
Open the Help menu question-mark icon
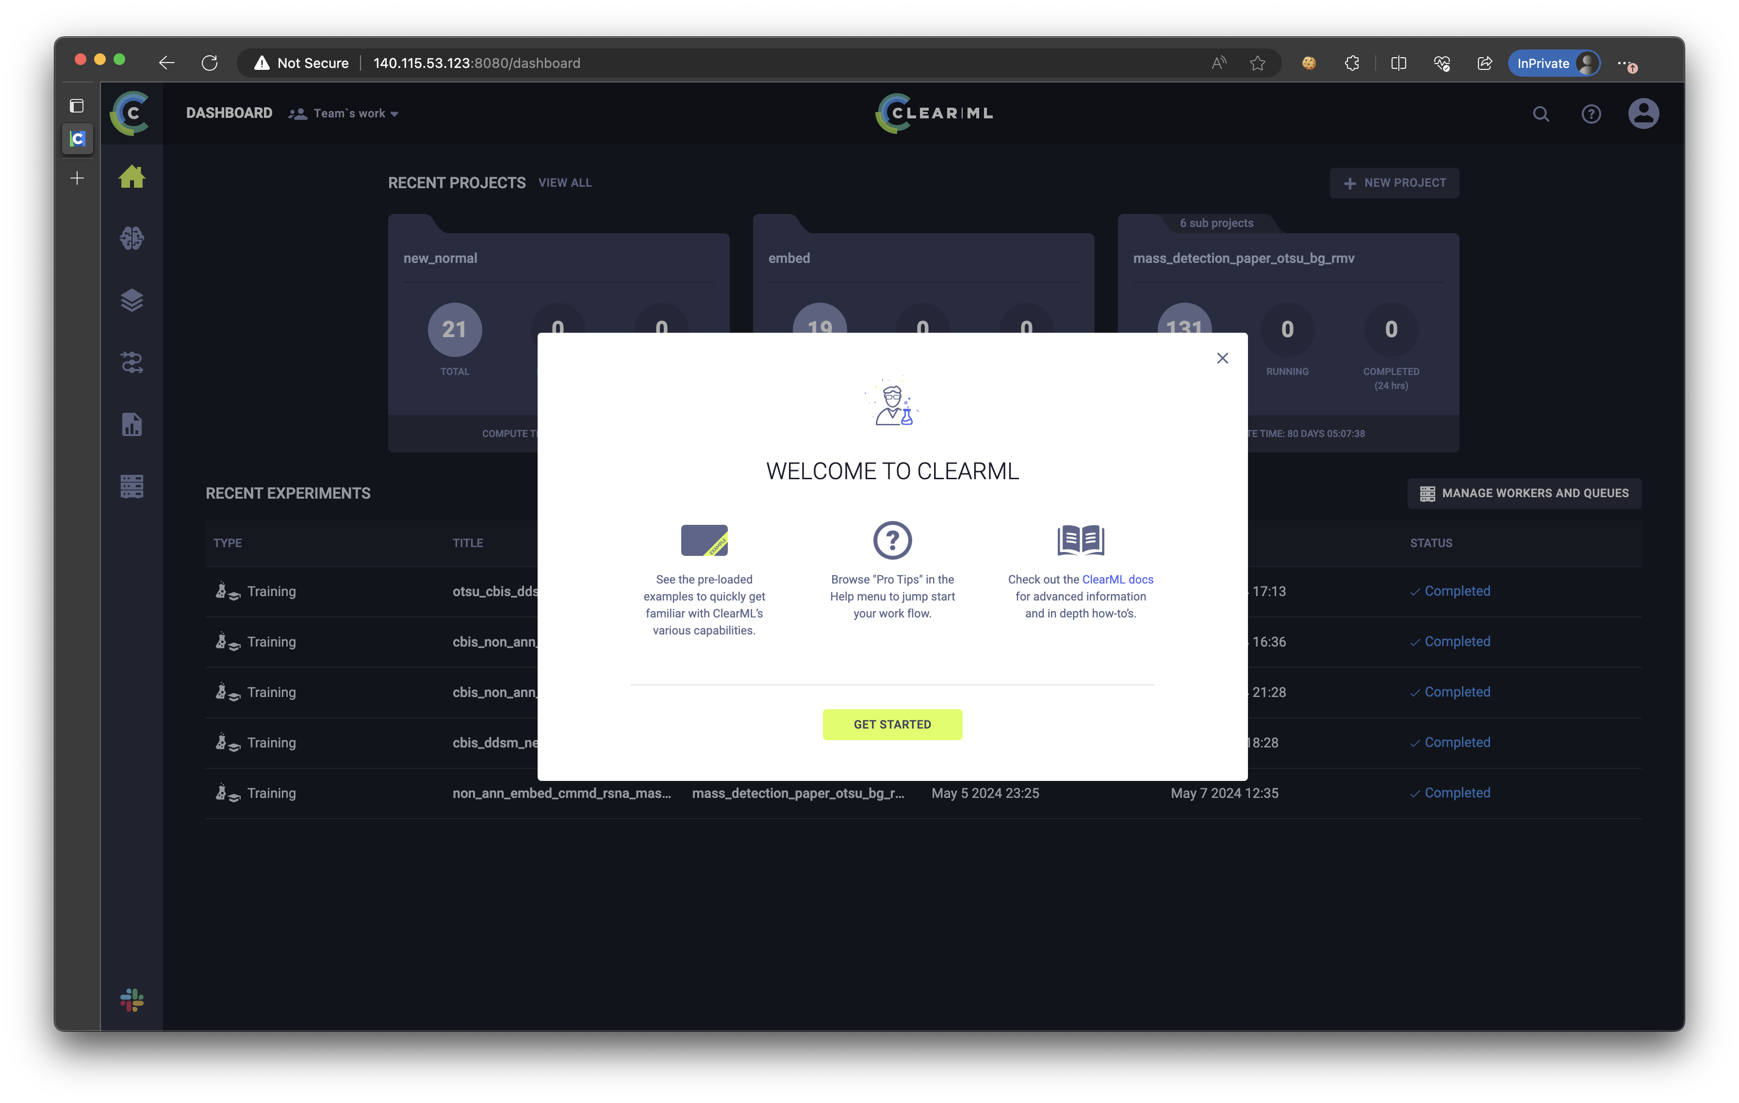[x=1591, y=114]
